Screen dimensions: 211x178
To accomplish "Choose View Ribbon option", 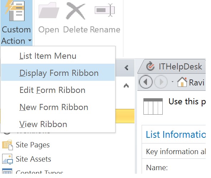I will coord(58,124).
